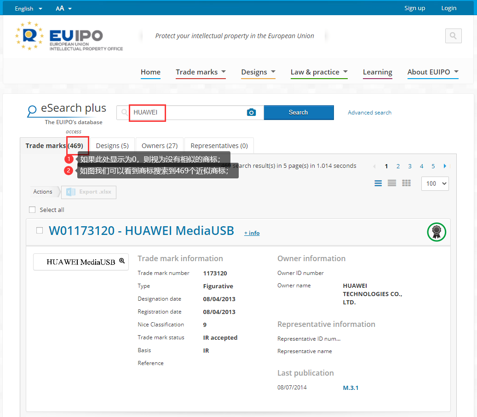Click the current page number 1
Screen dimensions: 477x417
(386, 166)
